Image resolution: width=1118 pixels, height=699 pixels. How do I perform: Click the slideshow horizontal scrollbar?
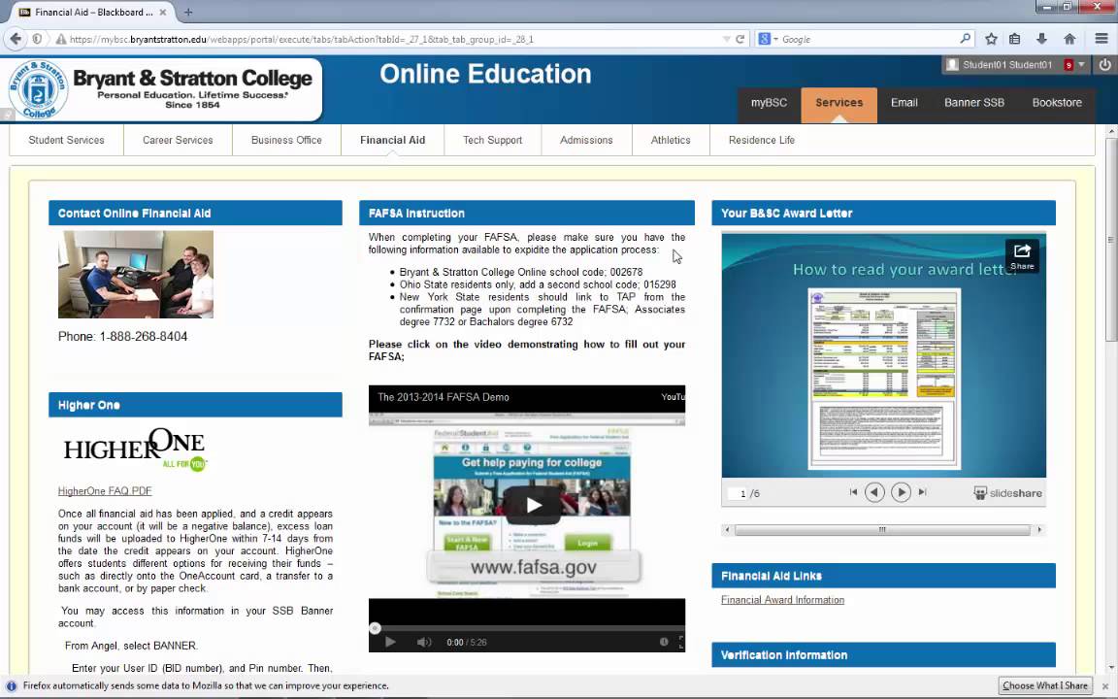click(883, 530)
